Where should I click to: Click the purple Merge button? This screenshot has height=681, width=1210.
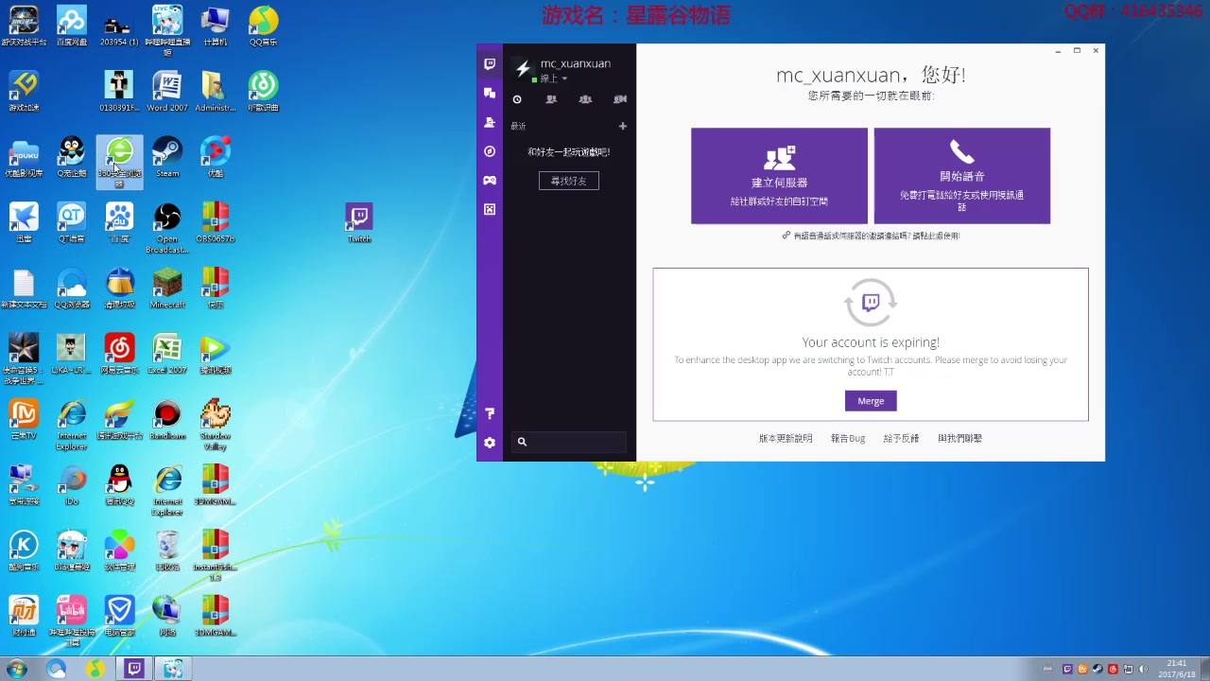point(871,401)
